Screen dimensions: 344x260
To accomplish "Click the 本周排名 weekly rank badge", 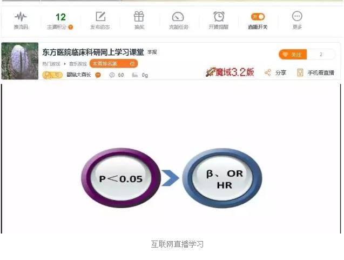I will 113,64.
